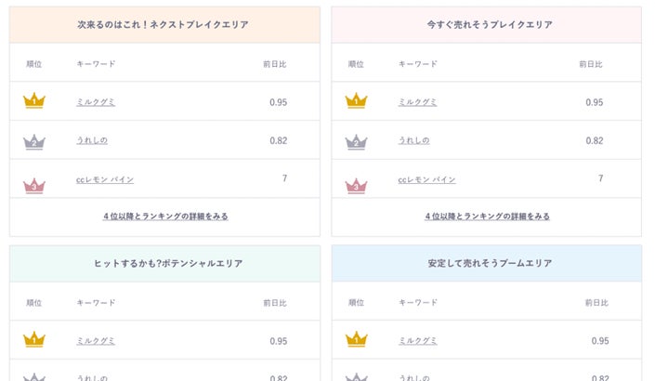Image resolution: width=655 pixels, height=381 pixels.
Task: Click gold crown in 今すぐ売れそうブレイクエリア
Action: [x=356, y=101]
